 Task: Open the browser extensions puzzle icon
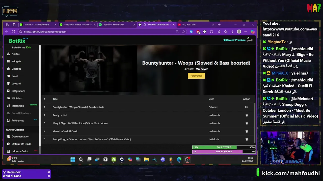(211, 32)
